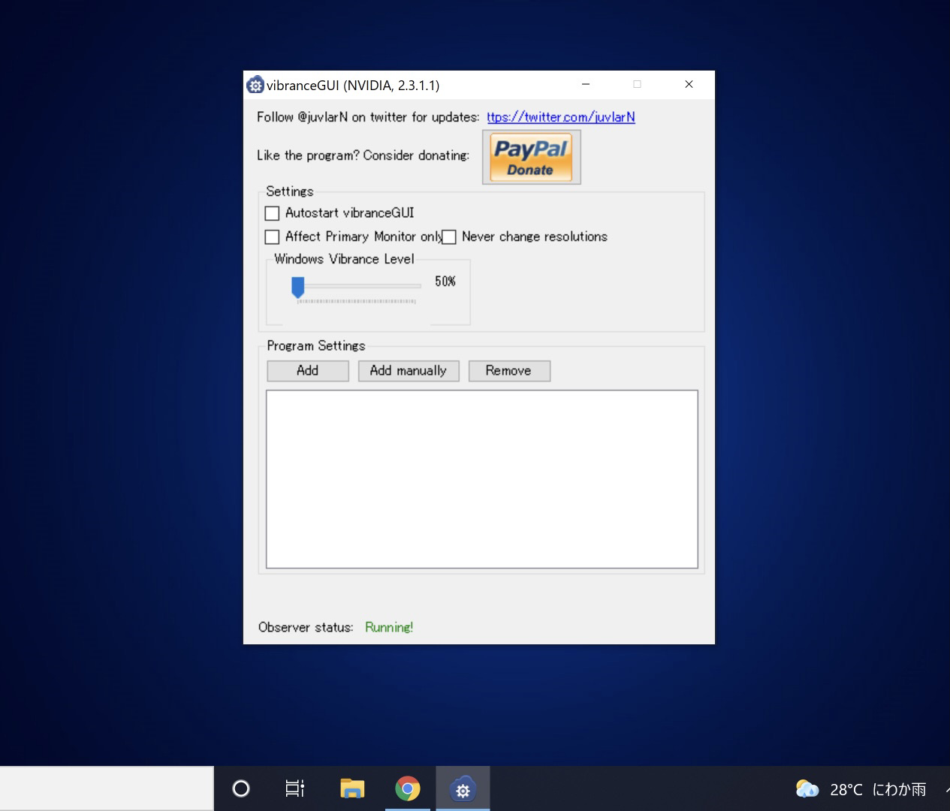Enable Never change resolutions
The height and width of the screenshot is (811, 950).
(x=448, y=237)
